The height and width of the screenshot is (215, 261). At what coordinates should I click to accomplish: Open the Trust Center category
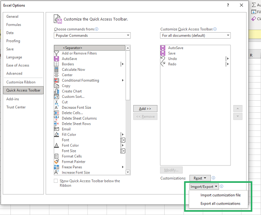pyautogui.click(x=16, y=107)
